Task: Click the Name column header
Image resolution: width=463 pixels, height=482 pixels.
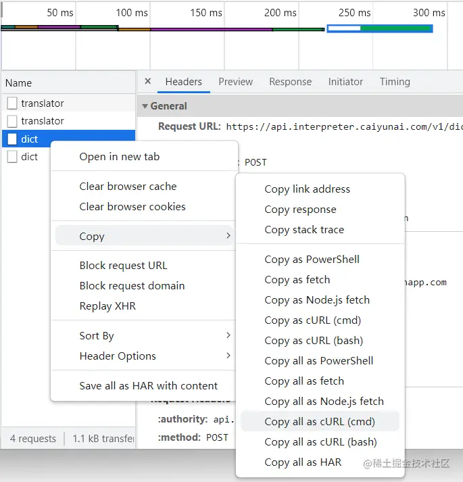Action: click(x=18, y=83)
